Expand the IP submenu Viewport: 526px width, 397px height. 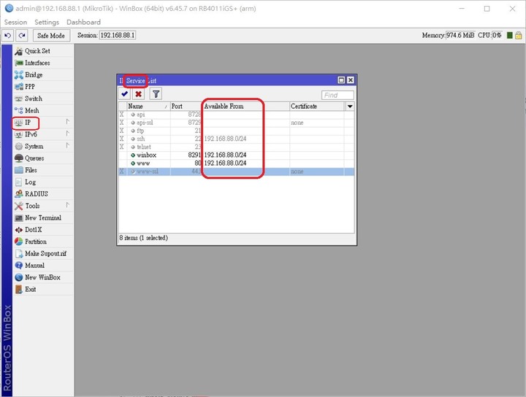tap(43, 123)
